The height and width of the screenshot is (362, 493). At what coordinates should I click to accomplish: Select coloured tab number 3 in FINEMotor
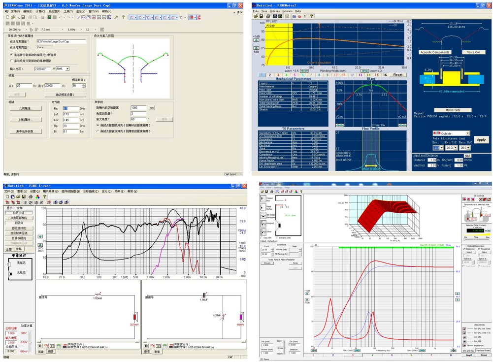click(278, 75)
